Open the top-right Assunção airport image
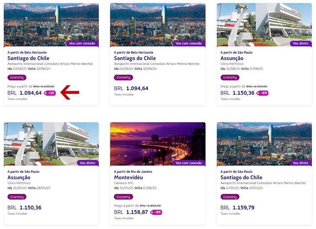This screenshot has width=316, height=229. tap(264, 25)
